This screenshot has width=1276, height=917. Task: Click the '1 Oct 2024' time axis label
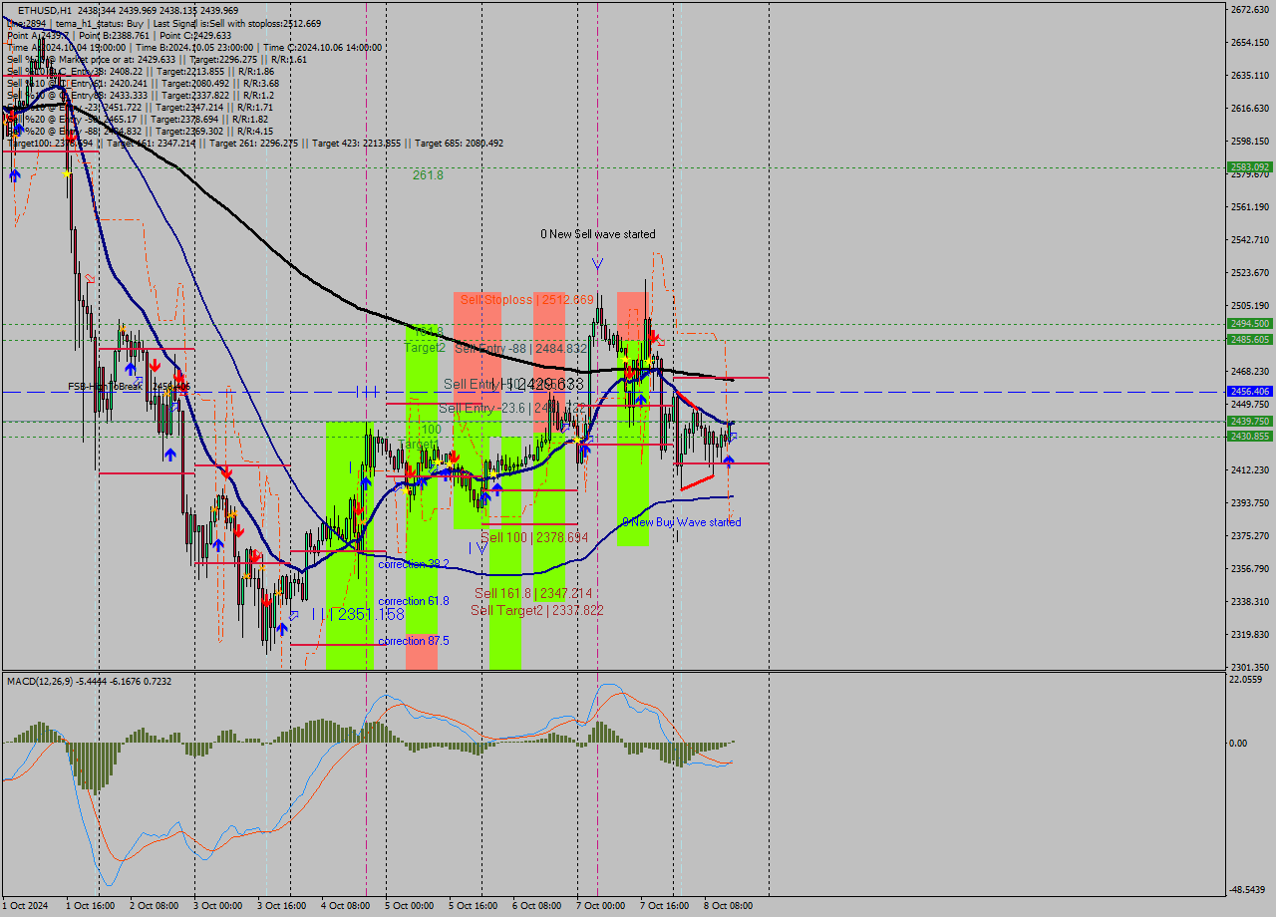coord(25,906)
